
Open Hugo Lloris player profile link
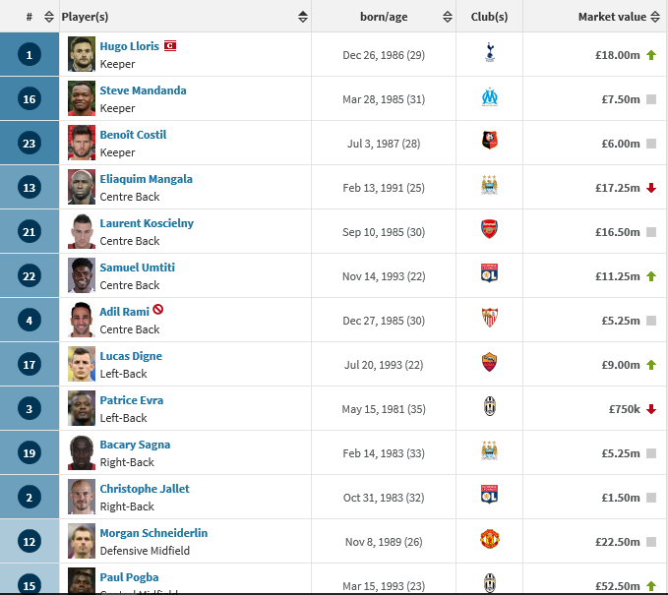pyautogui.click(x=129, y=46)
